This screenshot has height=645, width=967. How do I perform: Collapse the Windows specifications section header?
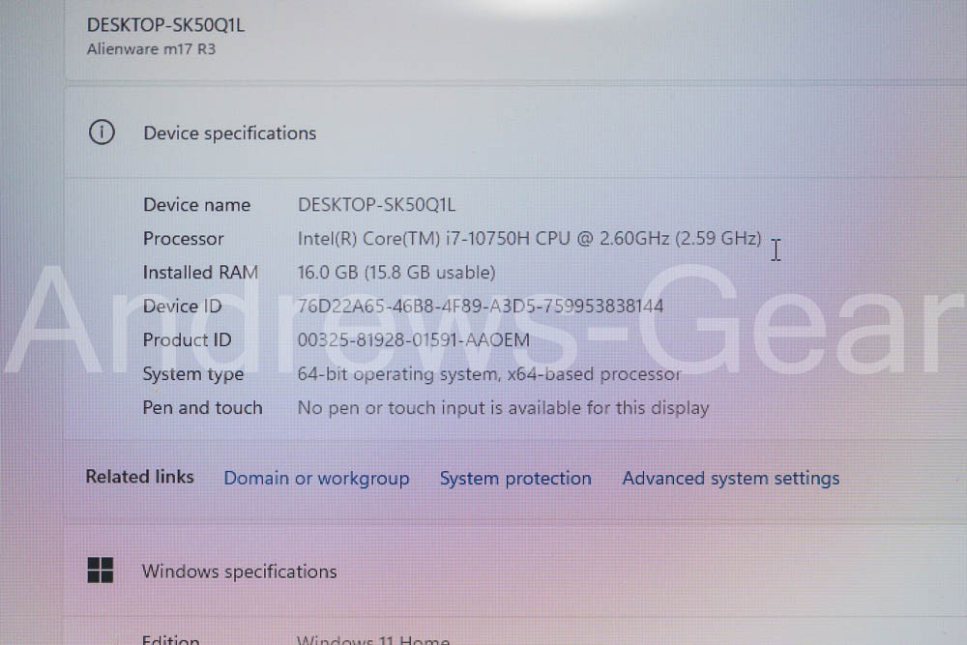tap(515, 571)
